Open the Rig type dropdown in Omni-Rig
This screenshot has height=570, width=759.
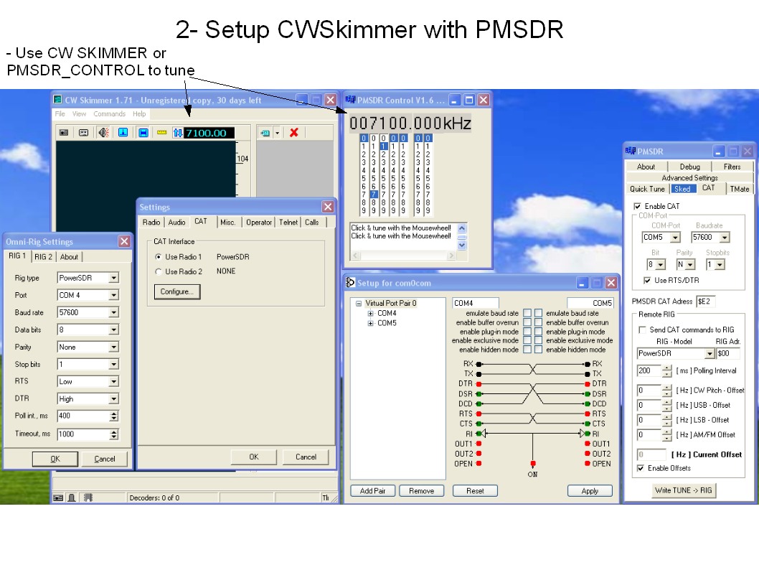pos(113,278)
